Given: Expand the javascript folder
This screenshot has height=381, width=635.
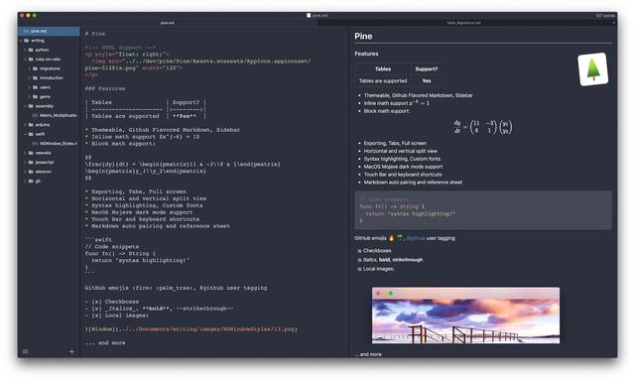Looking at the screenshot, I should point(25,163).
